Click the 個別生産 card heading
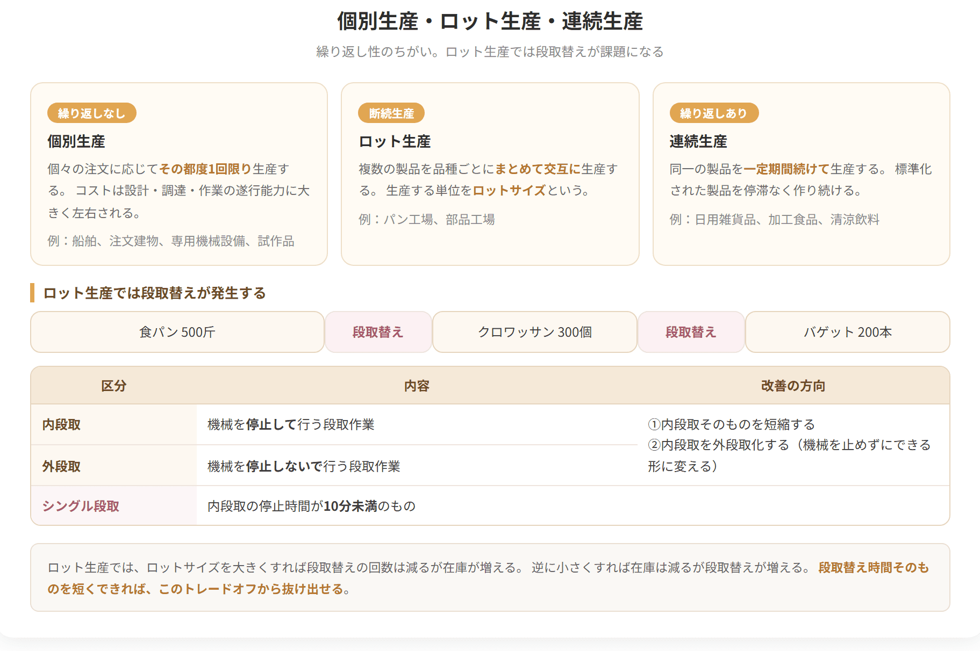 point(76,142)
